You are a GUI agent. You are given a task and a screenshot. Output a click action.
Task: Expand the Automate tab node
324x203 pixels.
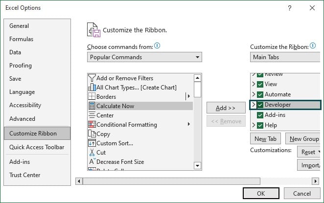pos(254,94)
